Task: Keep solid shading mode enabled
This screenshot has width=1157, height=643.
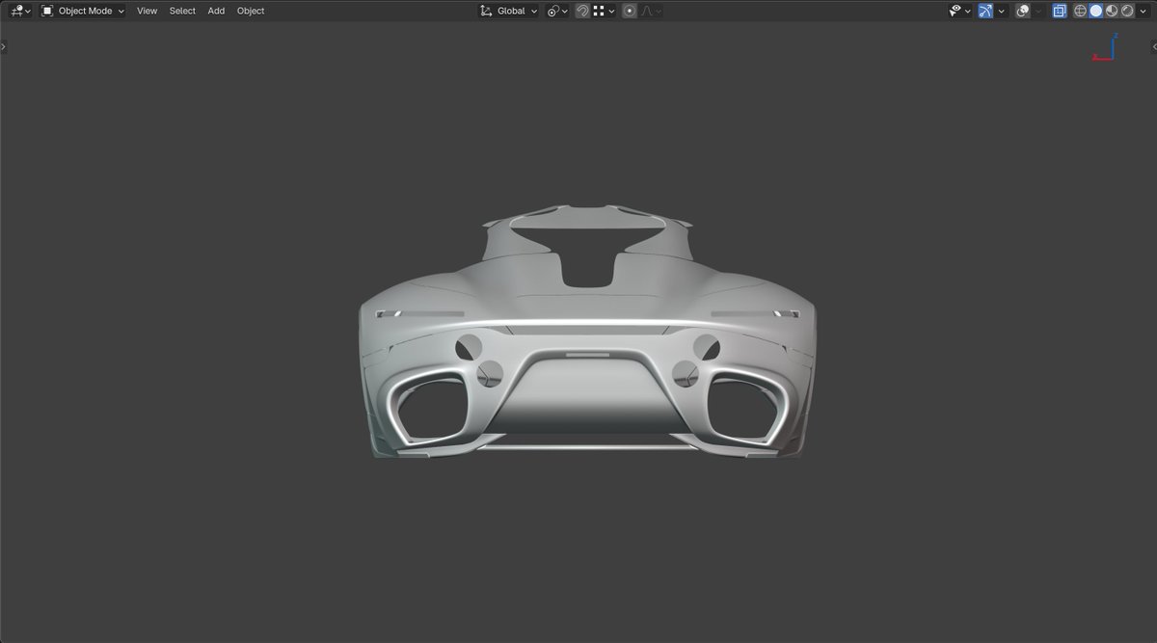Action: (1096, 11)
